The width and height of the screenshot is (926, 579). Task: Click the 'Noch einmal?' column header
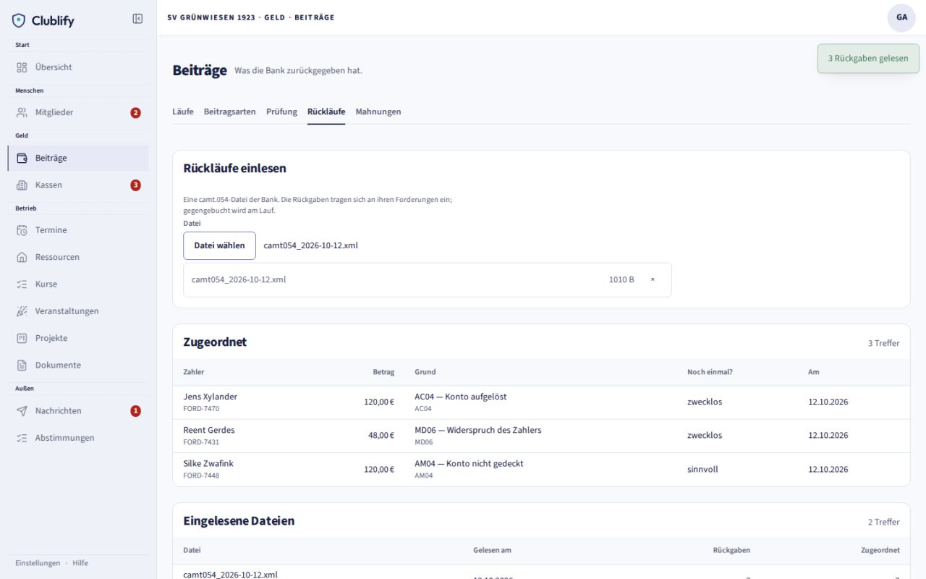click(x=710, y=372)
